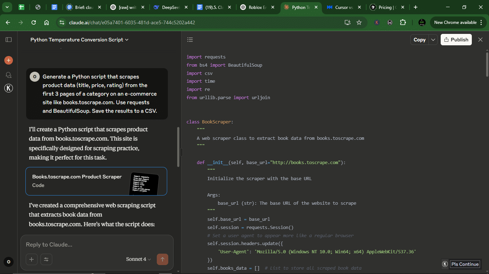Go back with browser back arrow
Image resolution: width=489 pixels, height=274 pixels.
click(8, 22)
